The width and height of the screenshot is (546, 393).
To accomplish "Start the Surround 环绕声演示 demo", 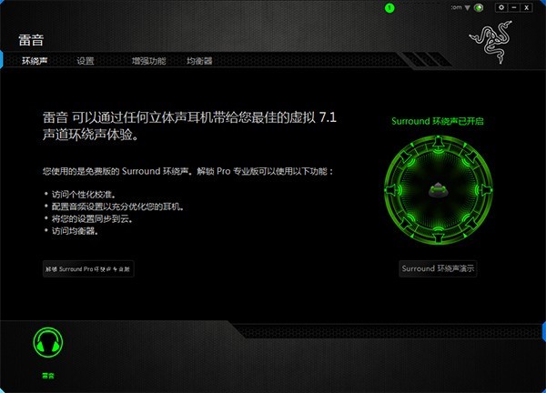I will pyautogui.click(x=438, y=268).
